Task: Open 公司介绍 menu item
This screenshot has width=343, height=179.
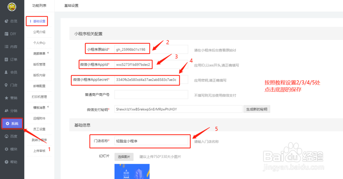Action: tap(39, 32)
